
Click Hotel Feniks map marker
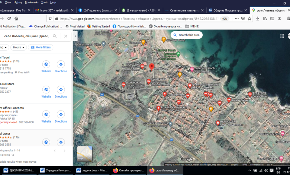[x=149, y=82]
